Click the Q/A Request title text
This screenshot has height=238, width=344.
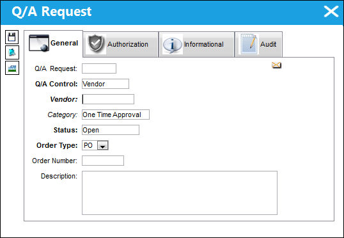click(x=52, y=12)
